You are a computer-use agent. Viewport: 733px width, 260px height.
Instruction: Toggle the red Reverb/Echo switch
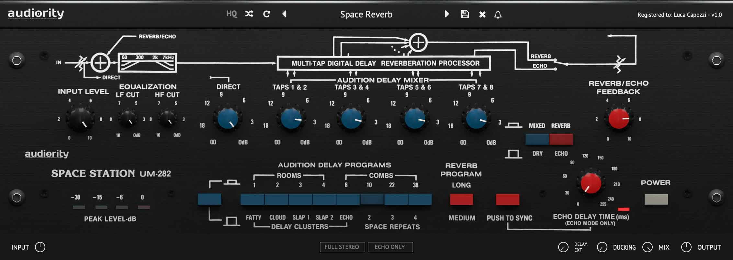click(561, 139)
